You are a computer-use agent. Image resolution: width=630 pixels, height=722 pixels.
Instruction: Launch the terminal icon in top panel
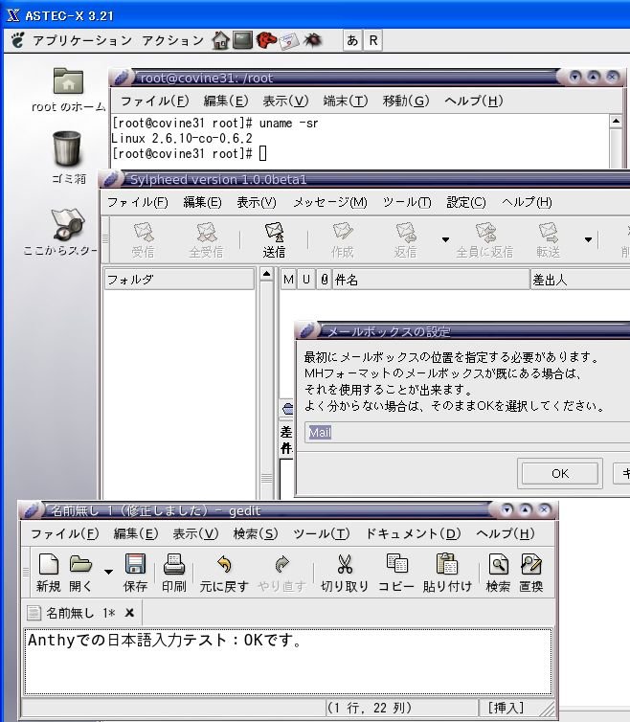point(242,40)
